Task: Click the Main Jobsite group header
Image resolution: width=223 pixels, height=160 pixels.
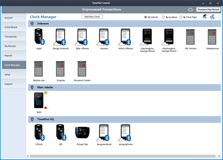Action: click(x=45, y=88)
